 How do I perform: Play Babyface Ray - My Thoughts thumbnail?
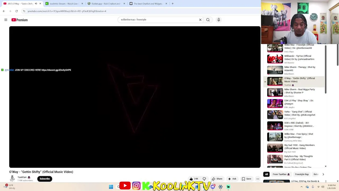point(275,159)
